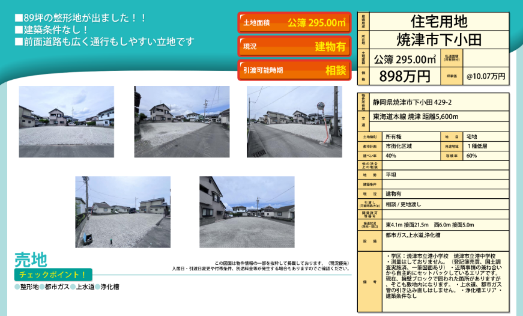Click the 売地 heading
This screenshot has height=316, width=523.
pyautogui.click(x=31, y=260)
